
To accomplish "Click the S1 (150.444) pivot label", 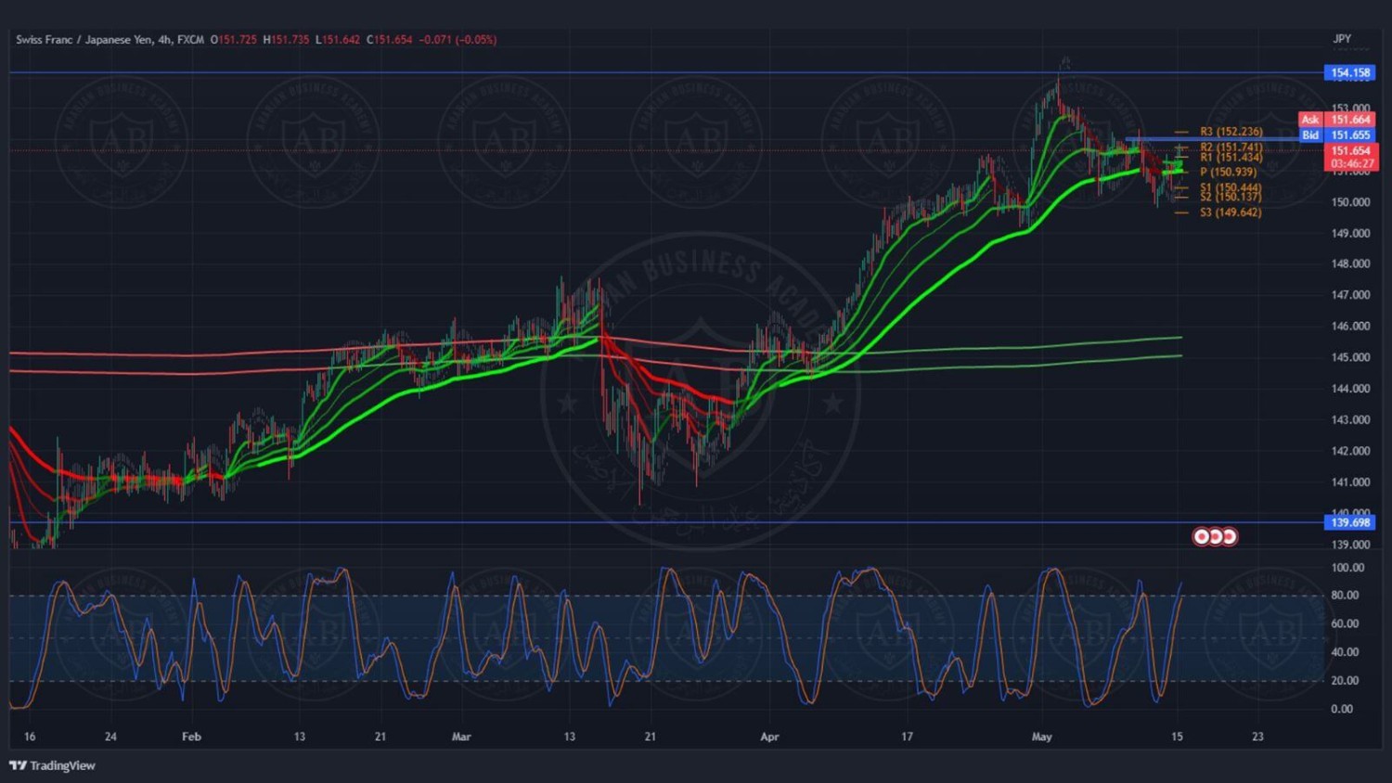I will [x=1231, y=187].
